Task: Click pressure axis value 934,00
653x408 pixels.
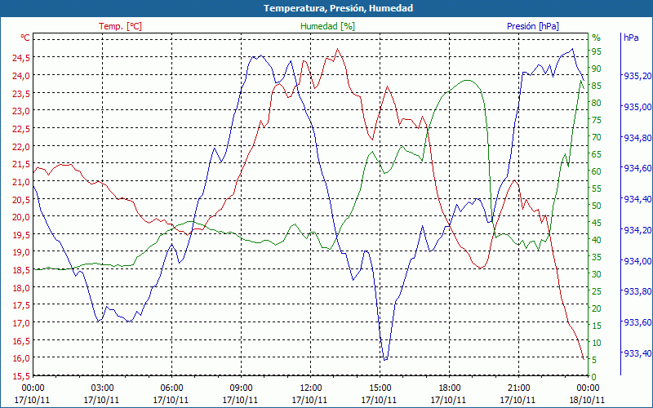Action: click(x=637, y=260)
